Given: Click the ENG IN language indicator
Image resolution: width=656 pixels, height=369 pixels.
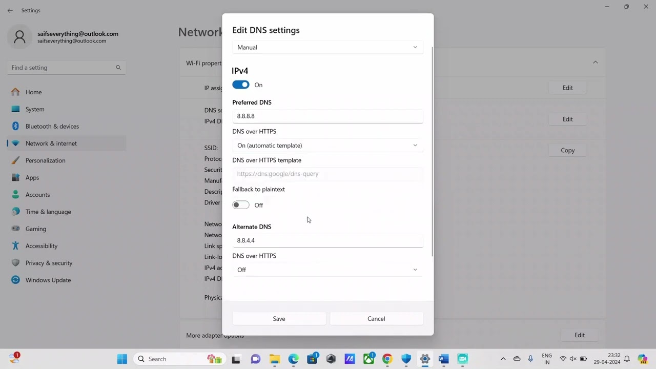Looking at the screenshot, I should (547, 359).
